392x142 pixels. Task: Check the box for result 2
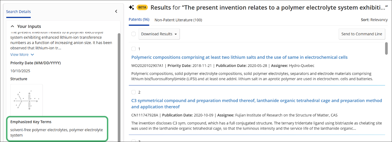[133, 92]
